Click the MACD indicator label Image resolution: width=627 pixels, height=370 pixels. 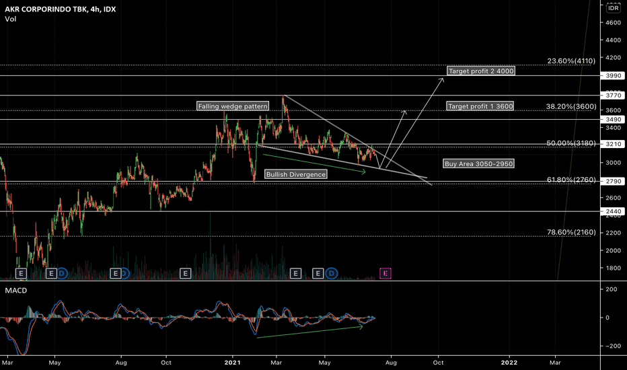click(16, 291)
